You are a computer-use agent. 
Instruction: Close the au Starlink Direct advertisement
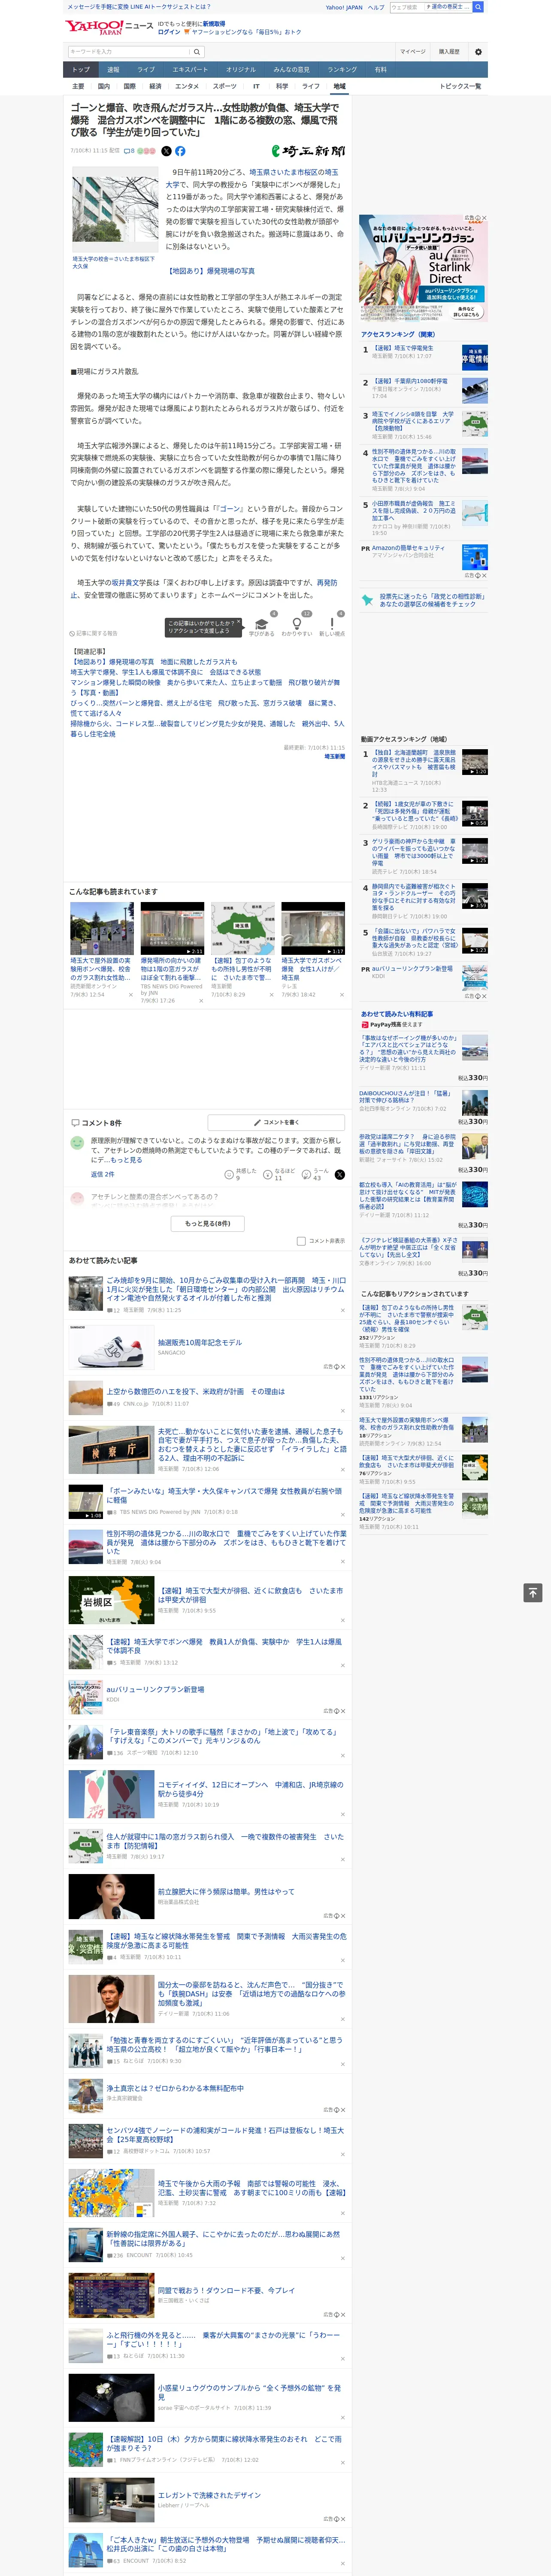click(x=484, y=218)
